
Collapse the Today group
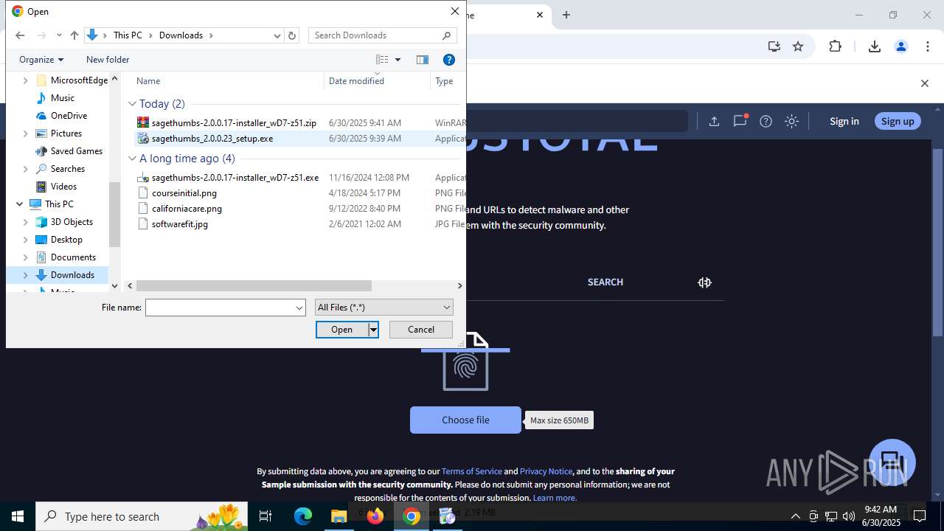click(133, 104)
